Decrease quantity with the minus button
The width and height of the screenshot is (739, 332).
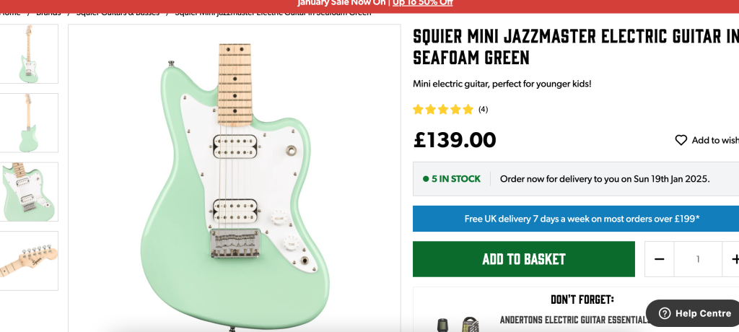point(659,259)
